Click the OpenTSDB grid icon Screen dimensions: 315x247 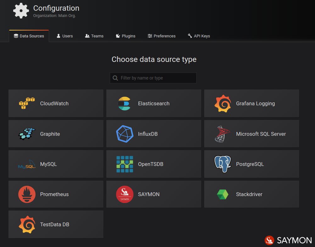coord(125,164)
